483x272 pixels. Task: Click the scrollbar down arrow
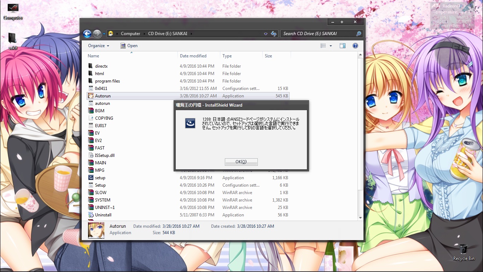click(360, 217)
